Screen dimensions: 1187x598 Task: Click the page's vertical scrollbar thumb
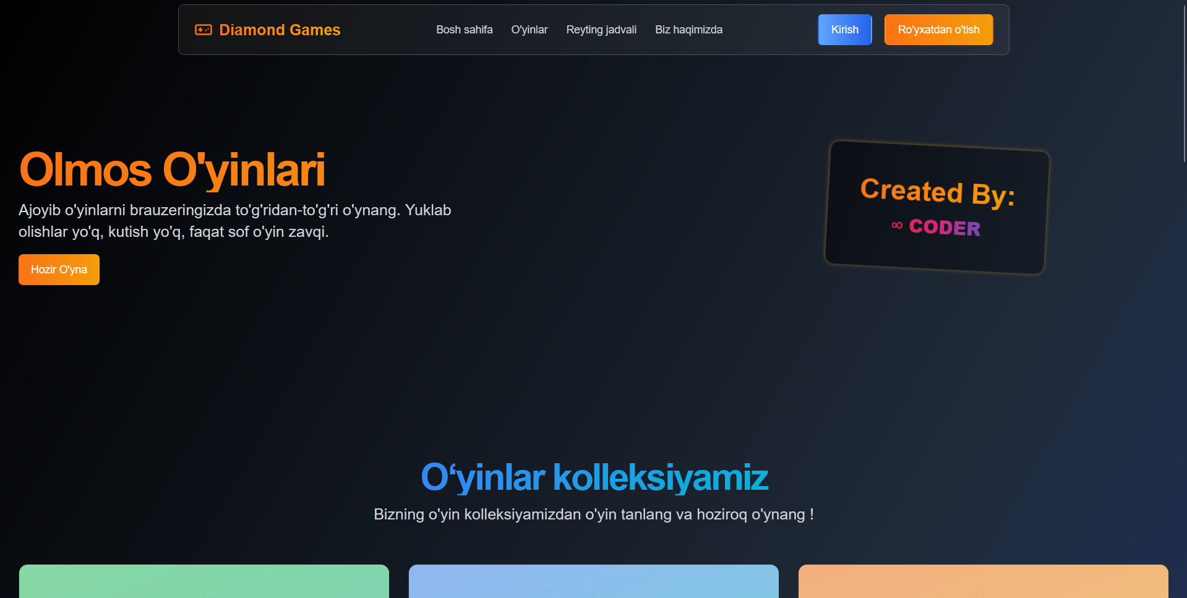pos(1183,80)
